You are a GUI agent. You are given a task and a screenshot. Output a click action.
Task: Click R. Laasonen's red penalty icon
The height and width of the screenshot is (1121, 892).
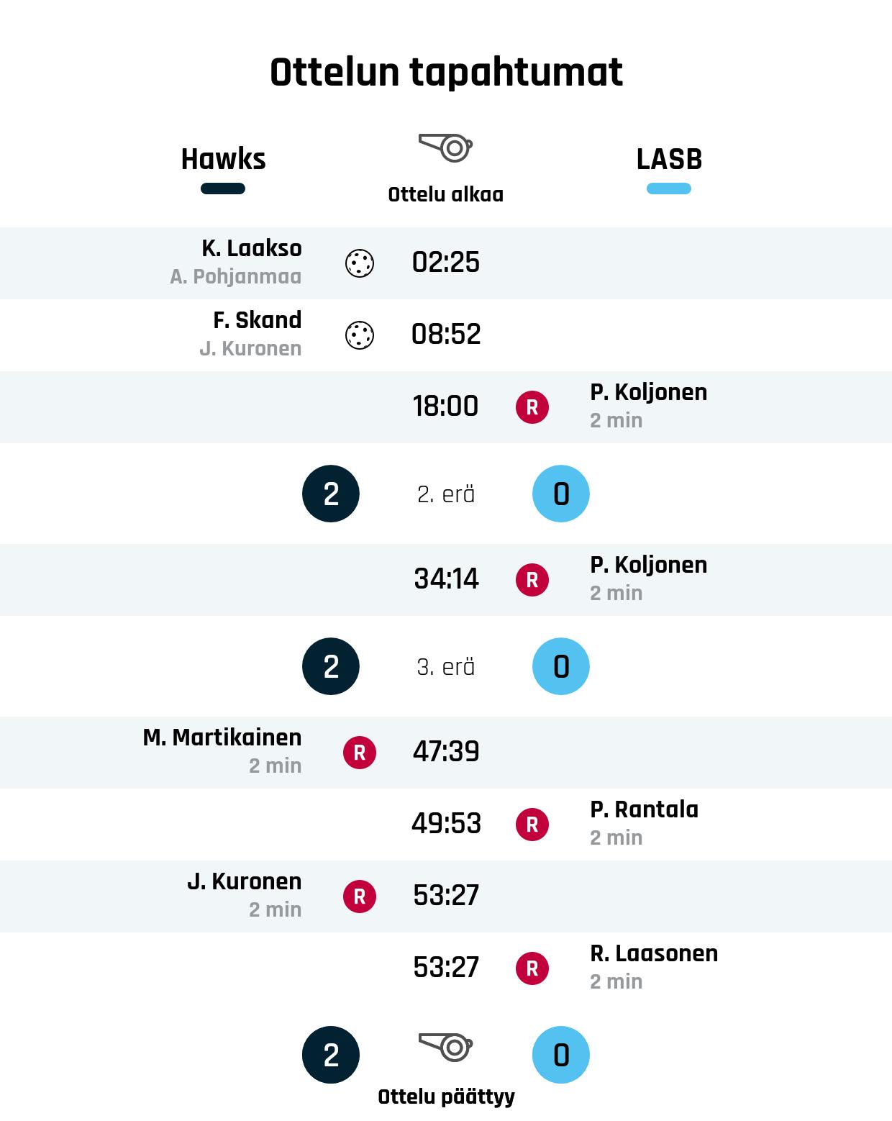532,968
